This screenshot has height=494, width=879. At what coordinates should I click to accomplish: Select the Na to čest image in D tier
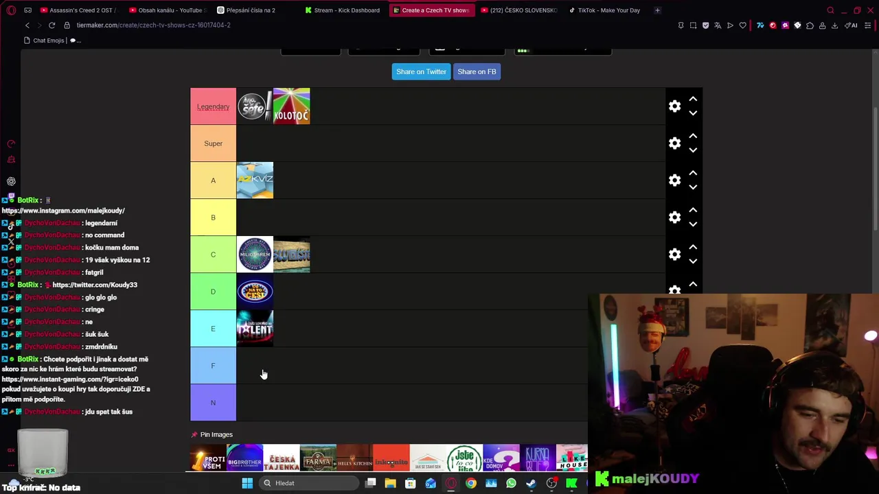[255, 292]
